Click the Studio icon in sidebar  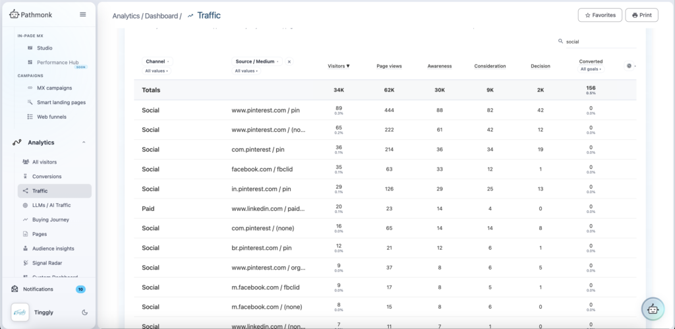[30, 47]
